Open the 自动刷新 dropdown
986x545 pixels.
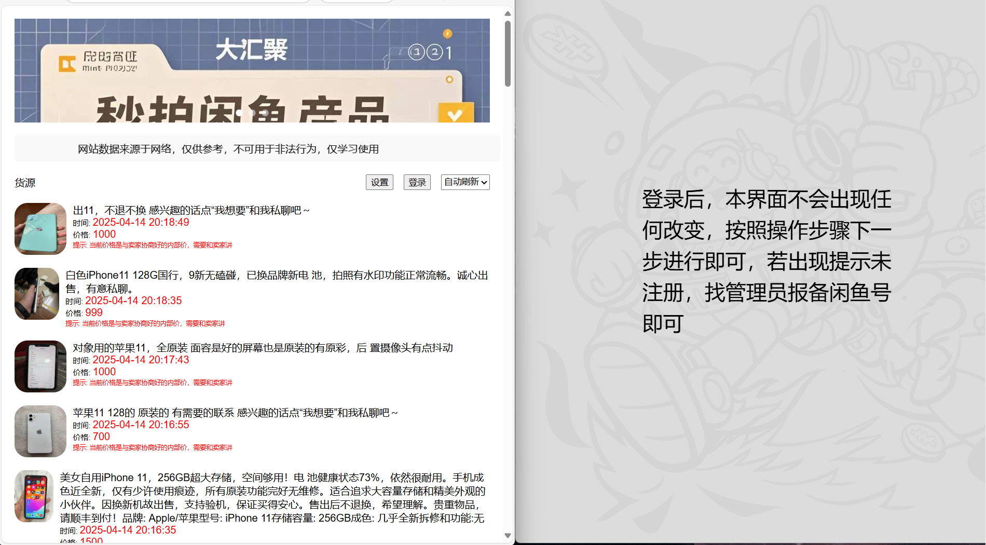coord(465,182)
